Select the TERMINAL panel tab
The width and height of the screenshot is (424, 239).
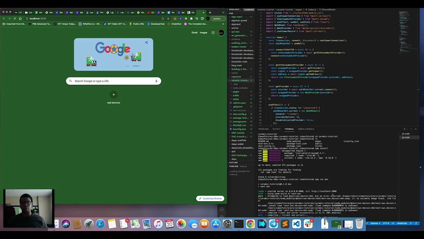pos(289,129)
